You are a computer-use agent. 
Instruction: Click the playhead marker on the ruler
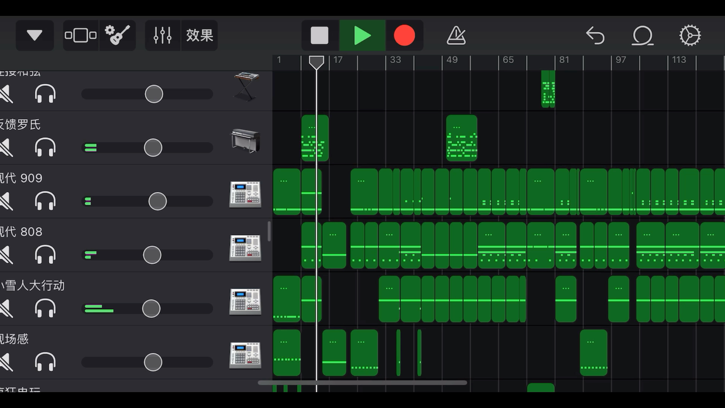316,62
